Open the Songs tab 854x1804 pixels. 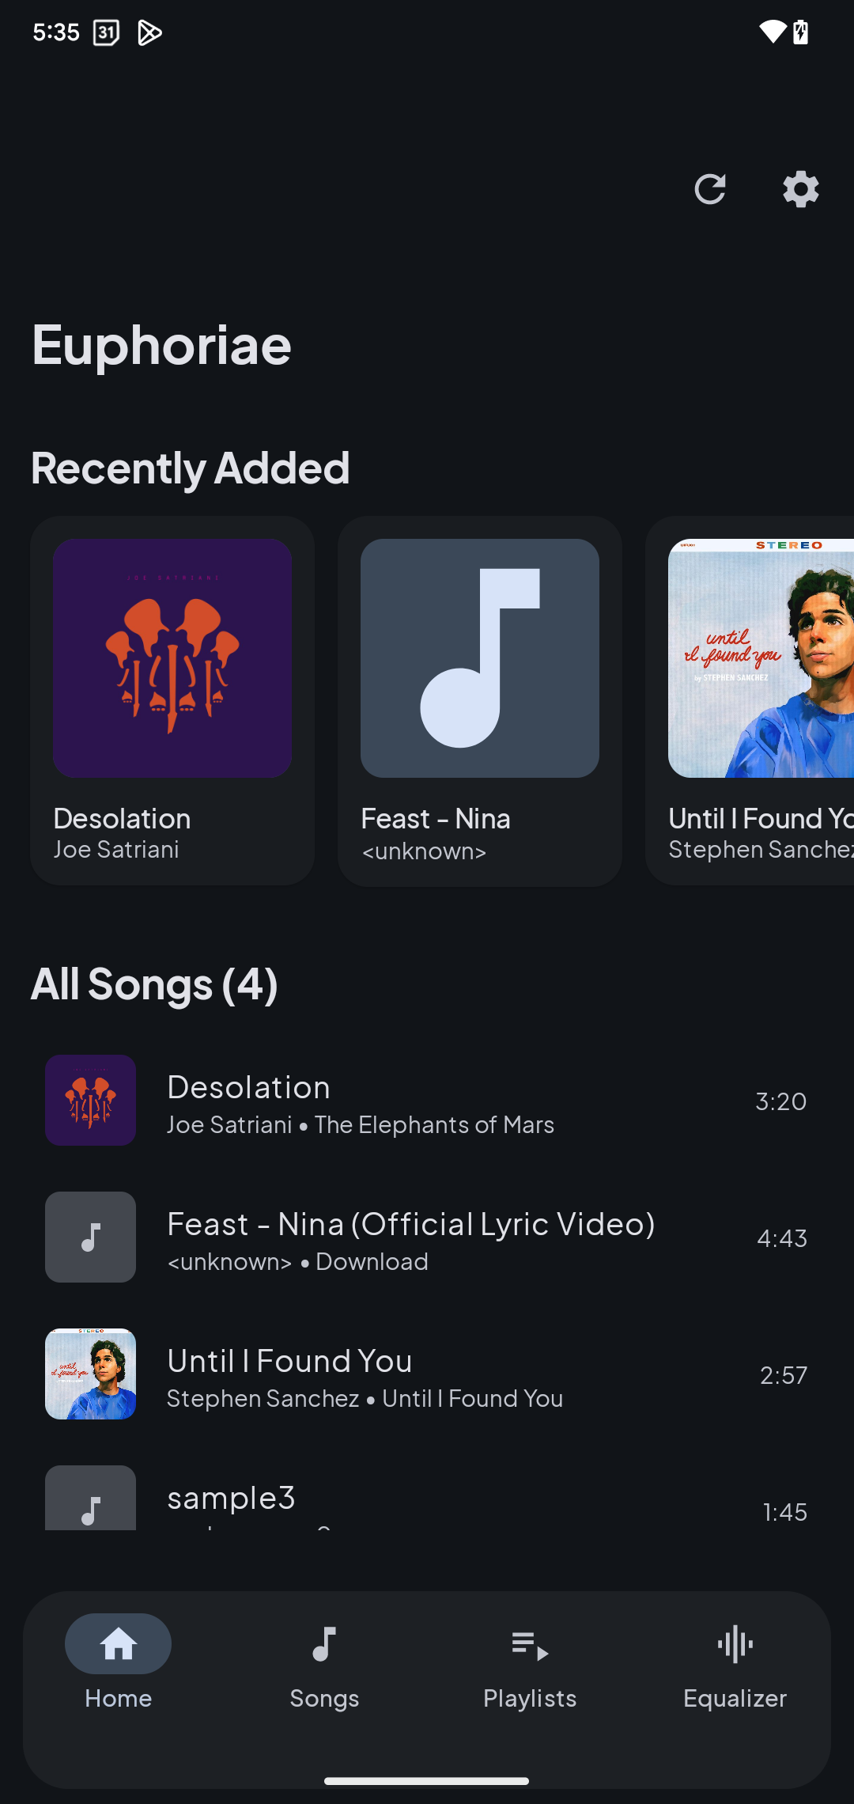coord(324,1662)
